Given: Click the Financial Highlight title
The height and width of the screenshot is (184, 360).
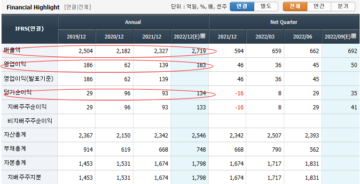Looking at the screenshot, I should [x=33, y=8].
